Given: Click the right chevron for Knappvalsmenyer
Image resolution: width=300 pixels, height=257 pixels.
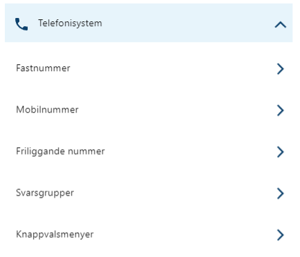Looking at the screenshot, I should pos(280,235).
